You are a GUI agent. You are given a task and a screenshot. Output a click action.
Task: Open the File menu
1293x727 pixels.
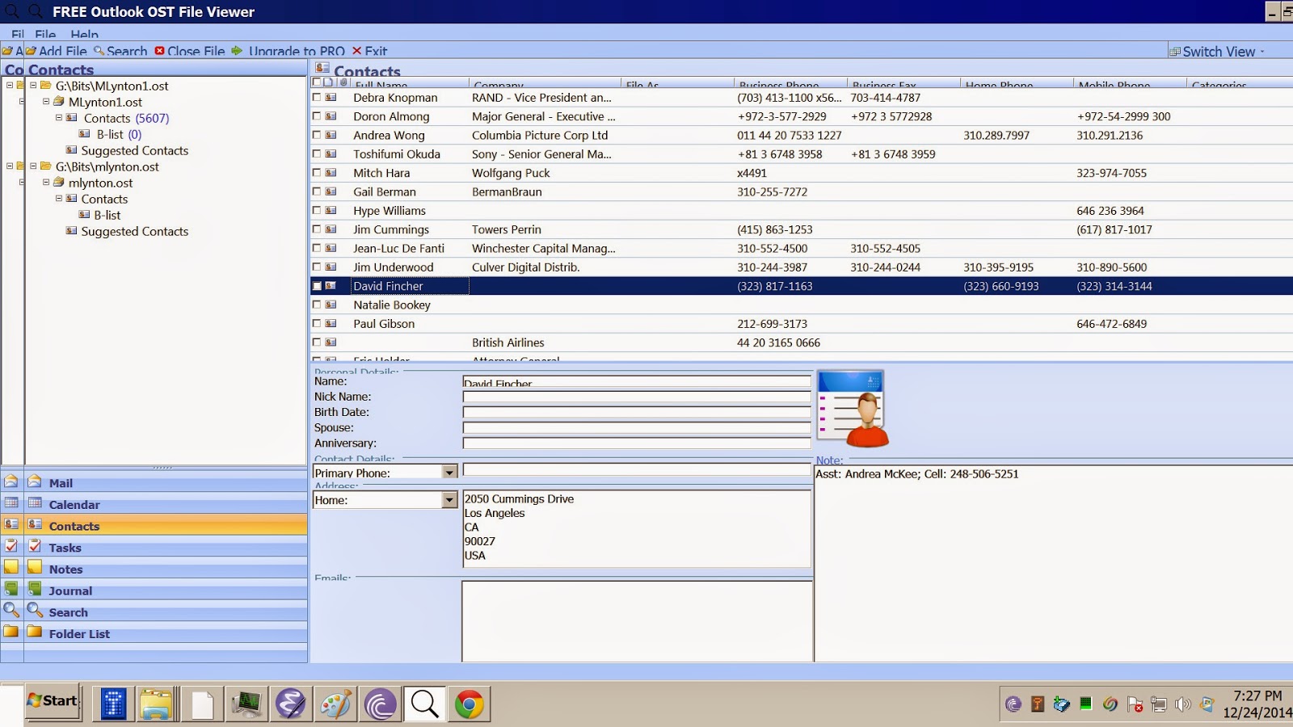(45, 34)
